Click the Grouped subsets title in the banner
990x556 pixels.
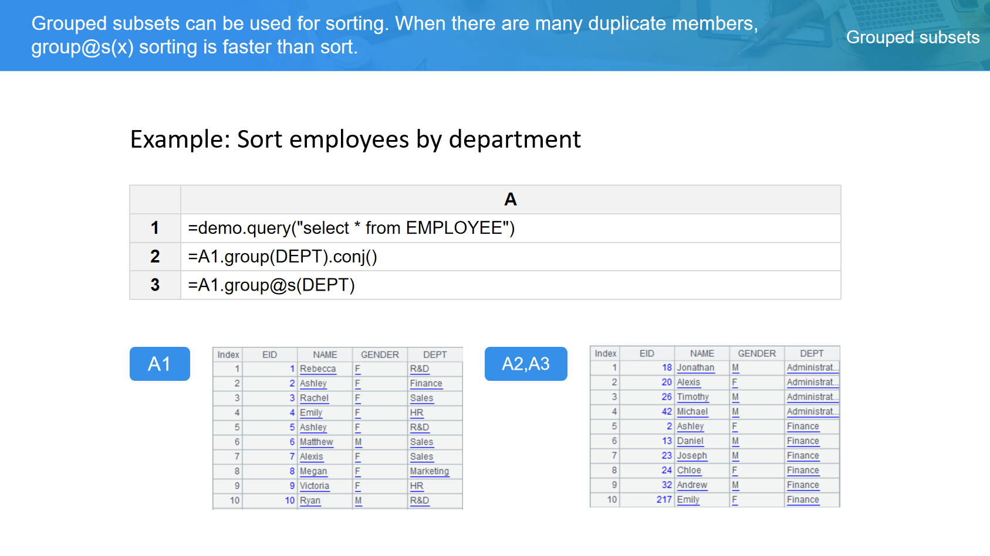point(913,37)
